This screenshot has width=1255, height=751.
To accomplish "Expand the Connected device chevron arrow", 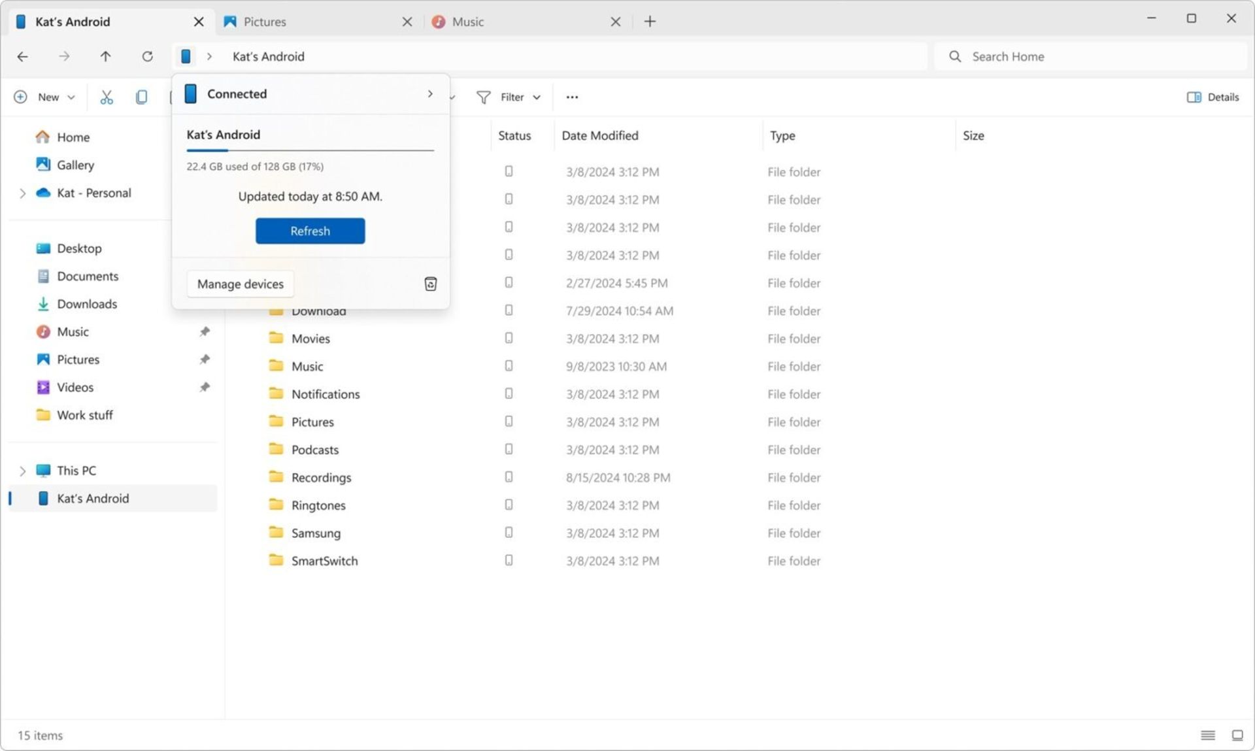I will 430,93.
